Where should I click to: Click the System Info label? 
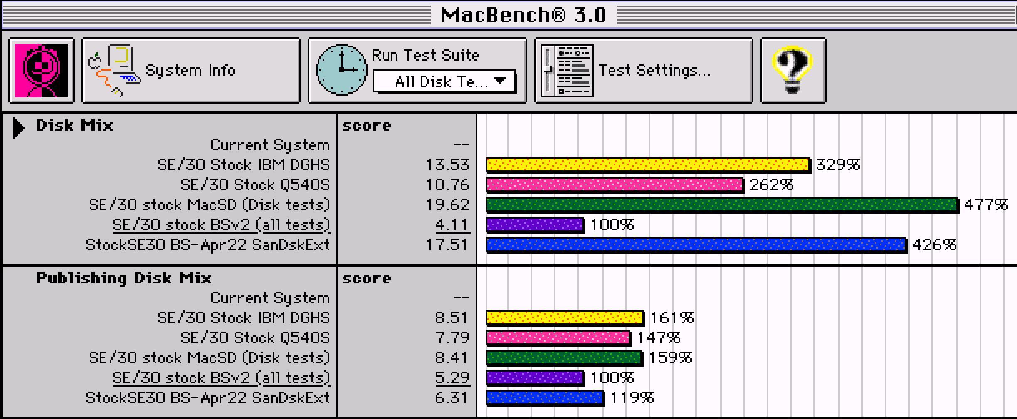190,71
